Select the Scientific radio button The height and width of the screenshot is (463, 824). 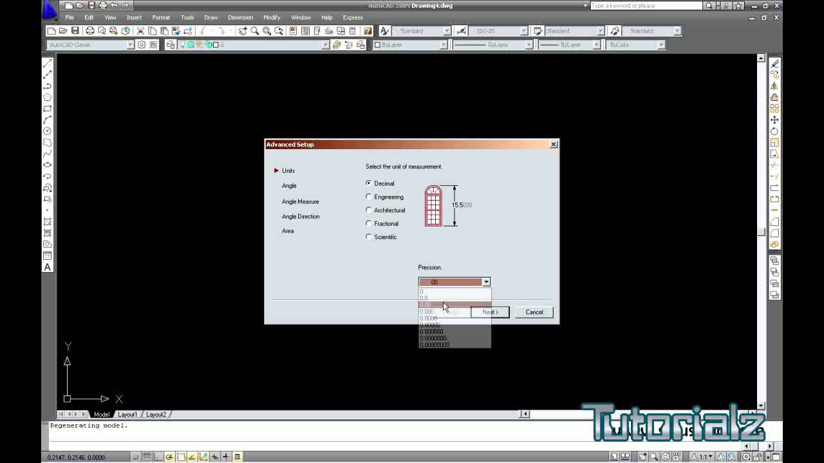point(369,237)
